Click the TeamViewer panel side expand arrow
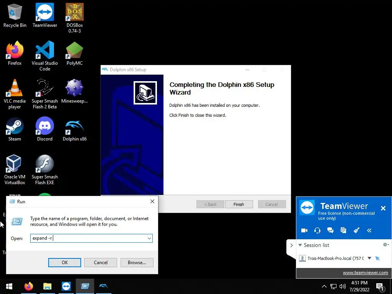 click(291, 245)
